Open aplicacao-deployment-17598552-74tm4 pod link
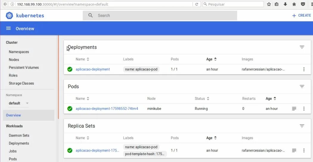The image size is (313, 162). click(107, 108)
